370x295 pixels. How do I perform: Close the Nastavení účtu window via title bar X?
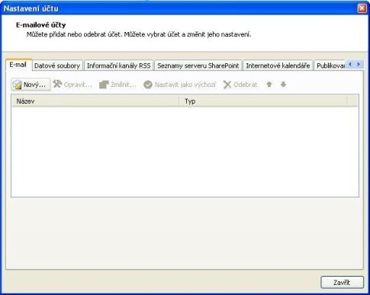pyautogui.click(x=362, y=8)
